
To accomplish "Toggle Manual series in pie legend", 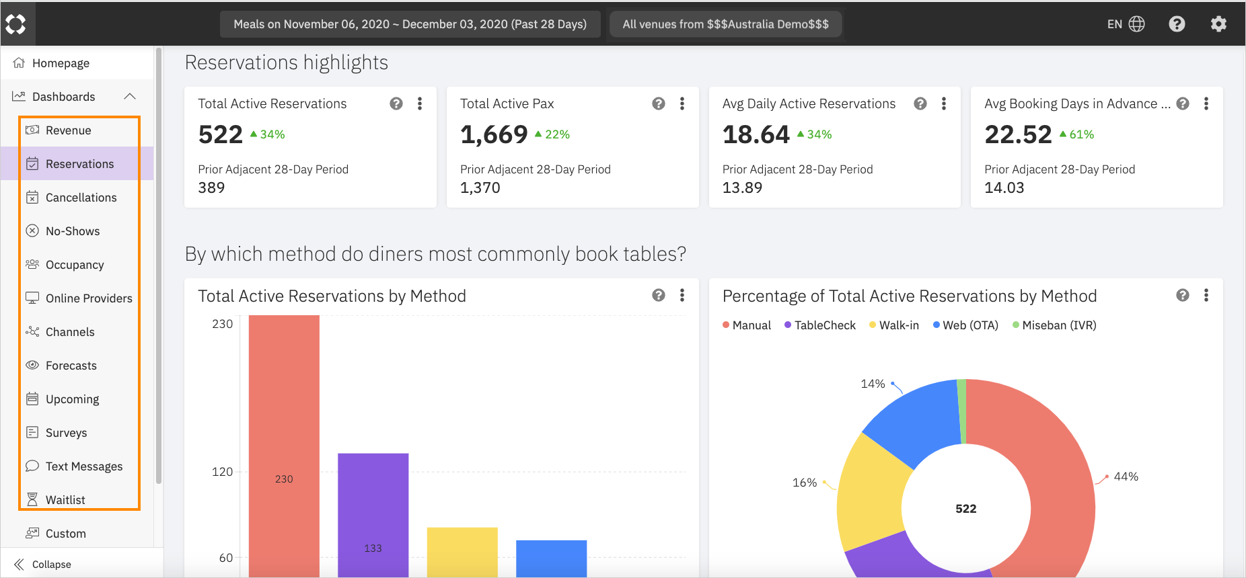I will [x=747, y=325].
